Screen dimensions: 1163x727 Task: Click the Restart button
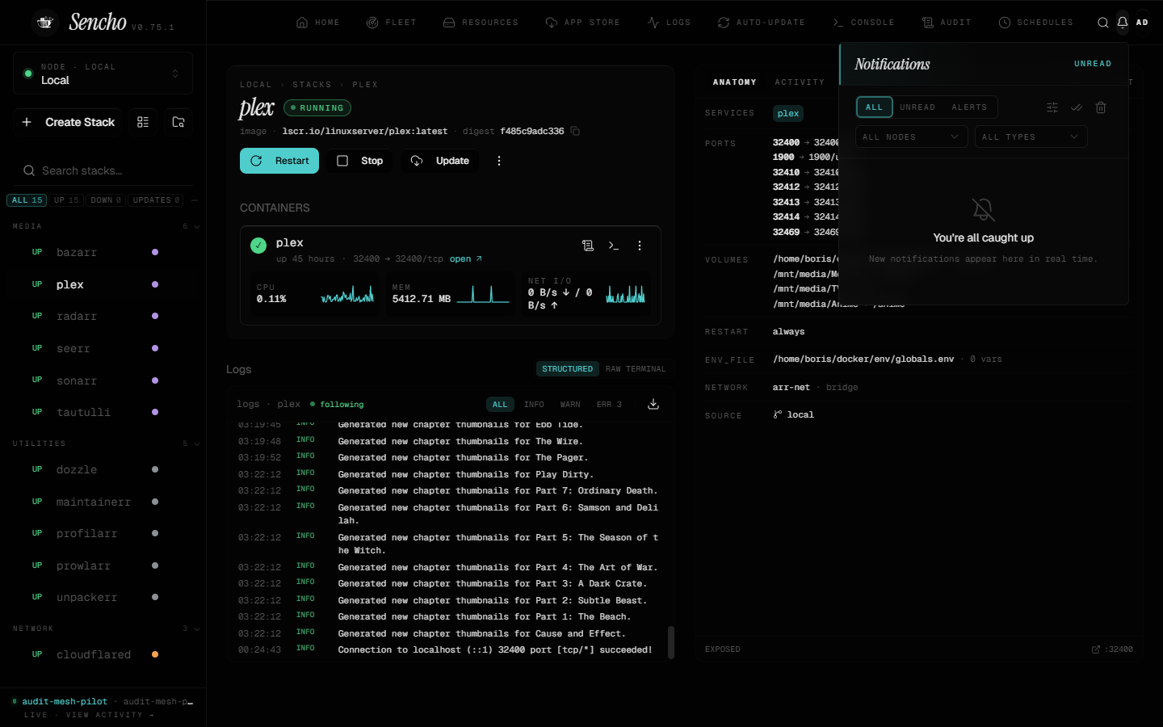[x=279, y=161]
